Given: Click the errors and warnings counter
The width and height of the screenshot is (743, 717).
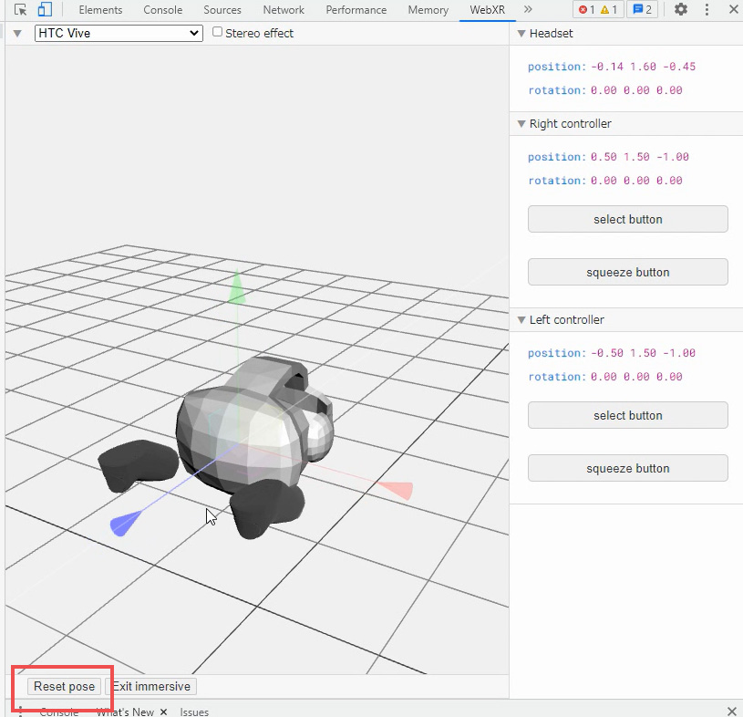Looking at the screenshot, I should (x=598, y=10).
